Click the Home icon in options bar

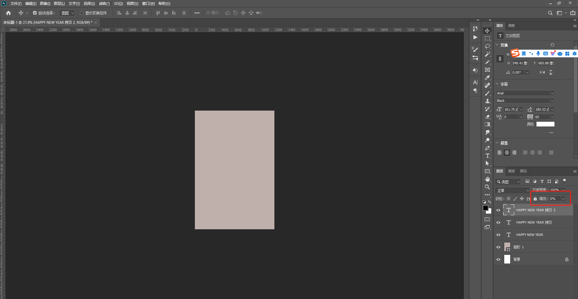pos(8,13)
